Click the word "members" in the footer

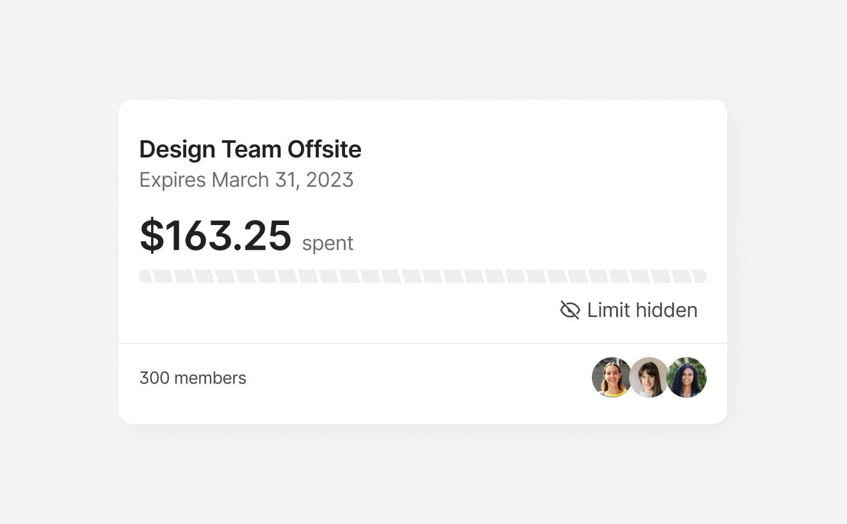(x=210, y=378)
